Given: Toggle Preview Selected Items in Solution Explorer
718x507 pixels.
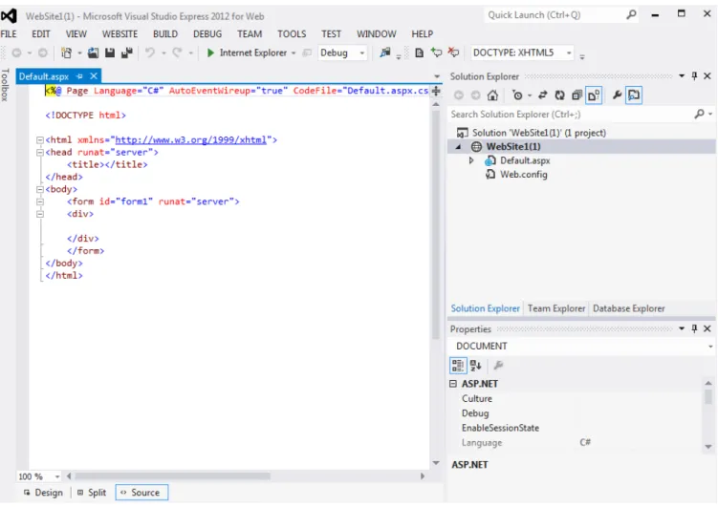Looking at the screenshot, I should click(x=634, y=95).
